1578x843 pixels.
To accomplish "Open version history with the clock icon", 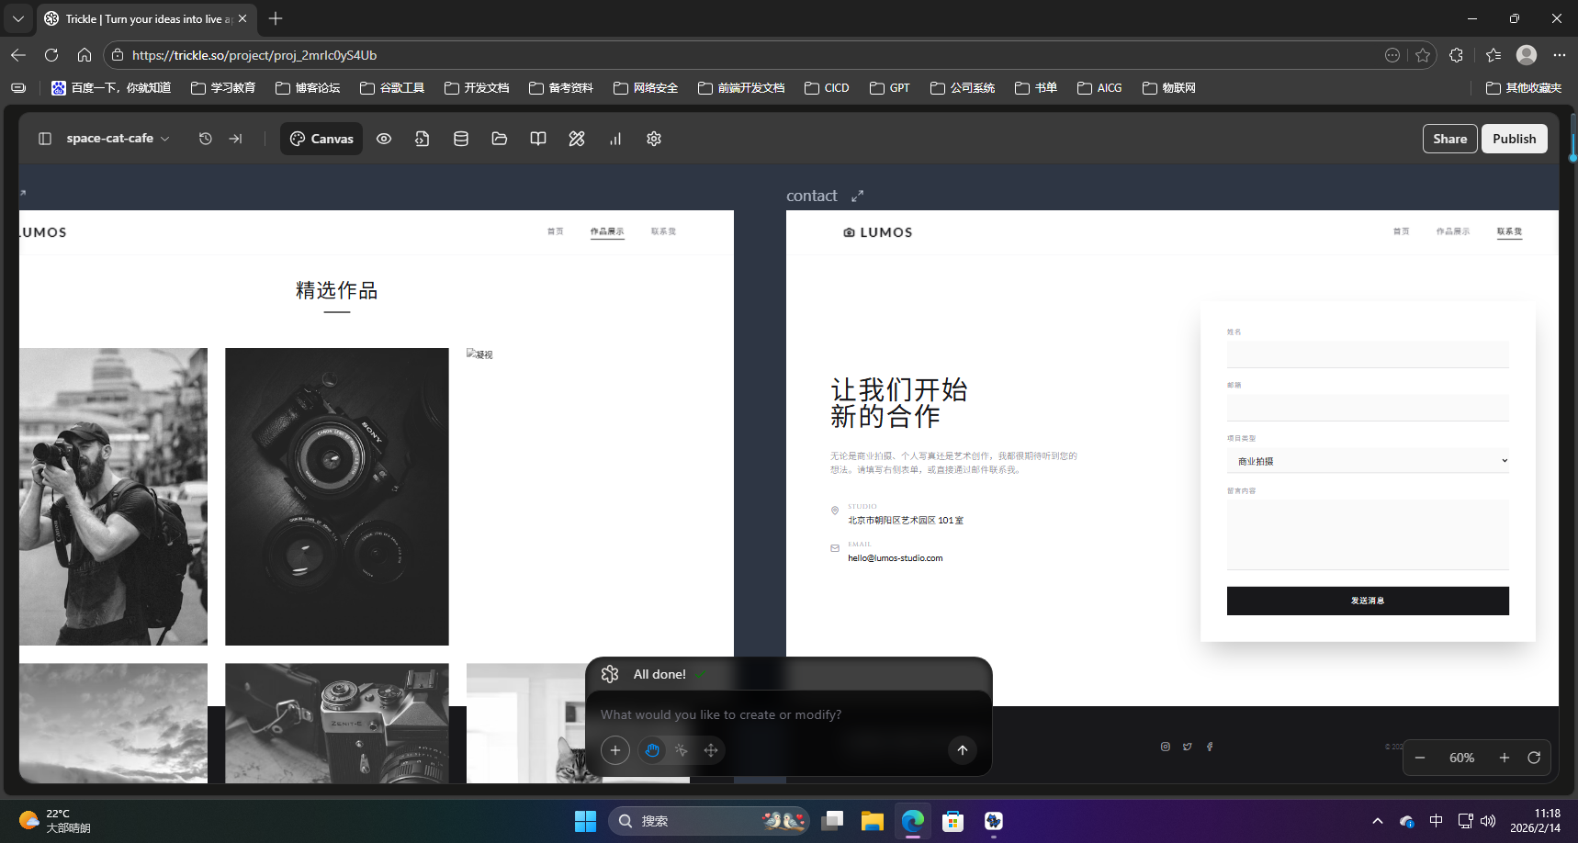I will (205, 138).
